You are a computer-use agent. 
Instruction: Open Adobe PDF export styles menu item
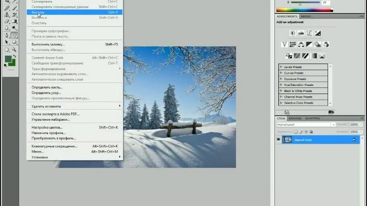[75, 114]
